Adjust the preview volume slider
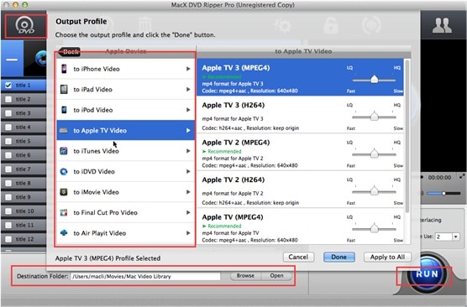The height and width of the screenshot is (307, 467). coord(443,194)
